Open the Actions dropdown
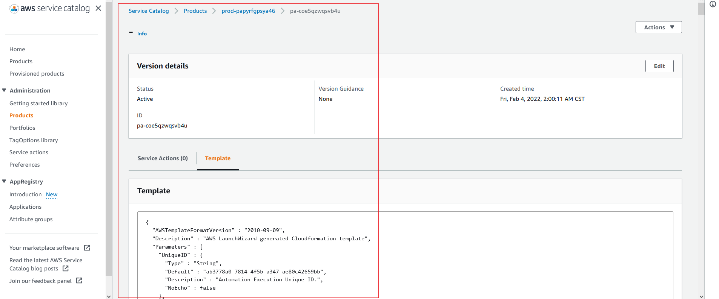This screenshot has width=719, height=299. (659, 27)
